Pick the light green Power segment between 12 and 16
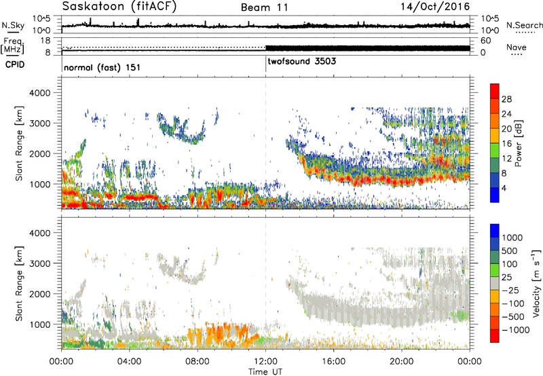Viewport: 543px width, 376px height. 495,151
